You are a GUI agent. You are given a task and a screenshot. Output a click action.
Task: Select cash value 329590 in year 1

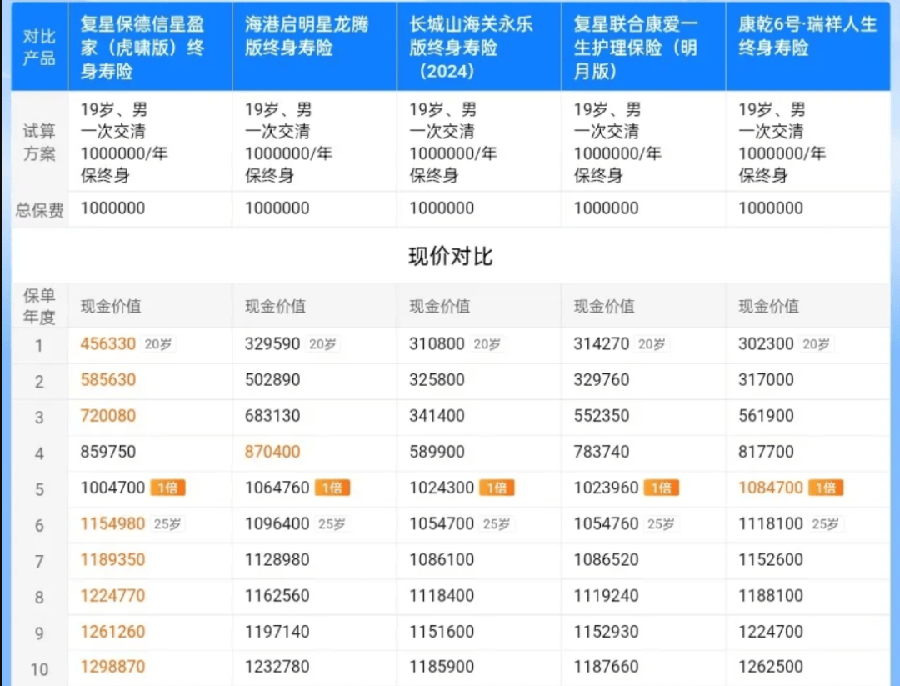point(272,344)
